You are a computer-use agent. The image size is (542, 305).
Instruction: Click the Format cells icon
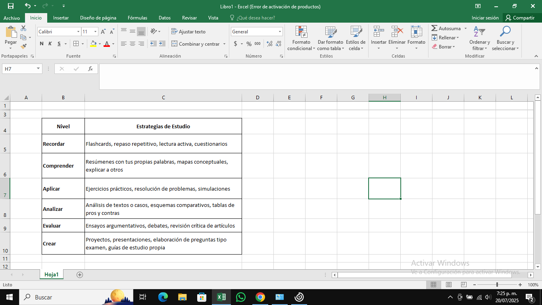(416, 32)
